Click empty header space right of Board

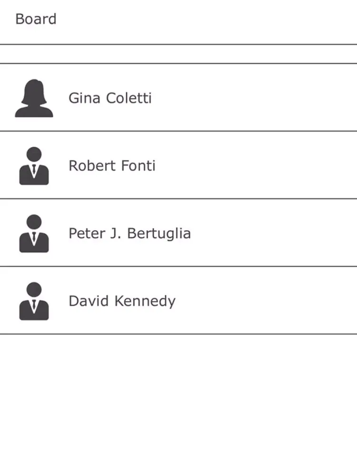point(214,19)
